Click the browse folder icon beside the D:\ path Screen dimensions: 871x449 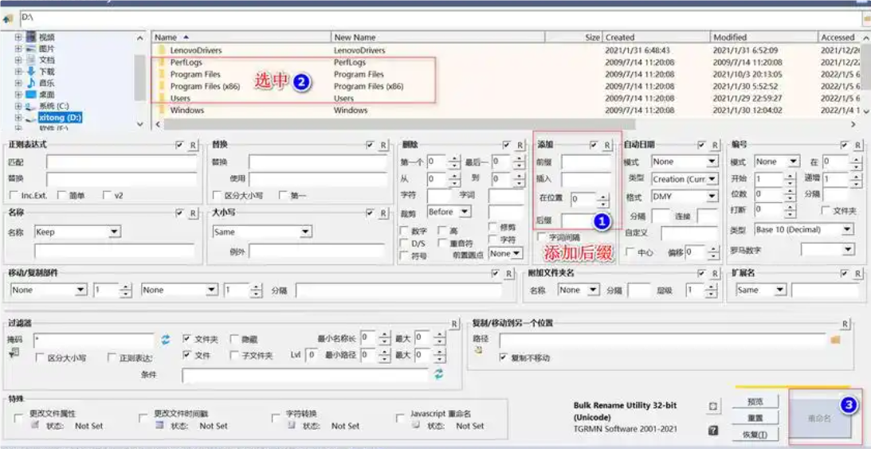pyautogui.click(x=867, y=18)
